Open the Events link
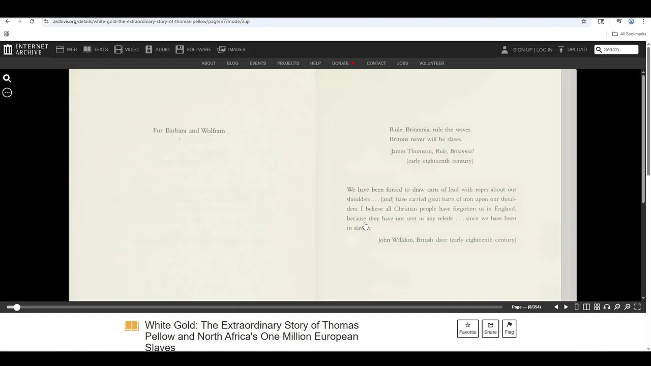Image resolution: width=651 pixels, height=366 pixels. pos(257,63)
